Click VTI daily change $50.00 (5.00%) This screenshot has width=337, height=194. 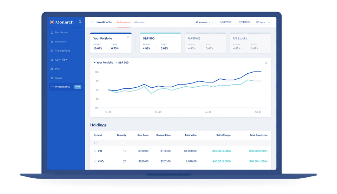coord(222,151)
